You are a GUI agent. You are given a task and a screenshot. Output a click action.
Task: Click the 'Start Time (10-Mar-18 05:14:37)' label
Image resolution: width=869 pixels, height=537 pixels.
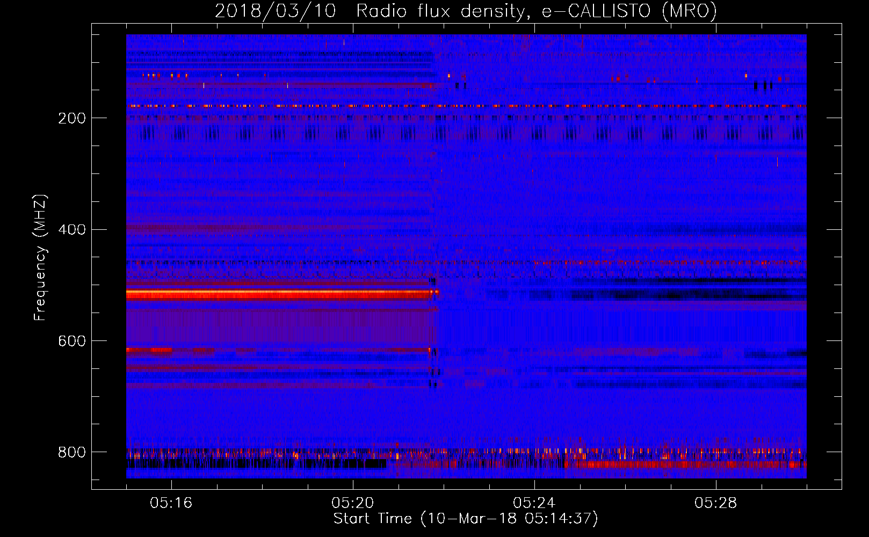point(466,519)
